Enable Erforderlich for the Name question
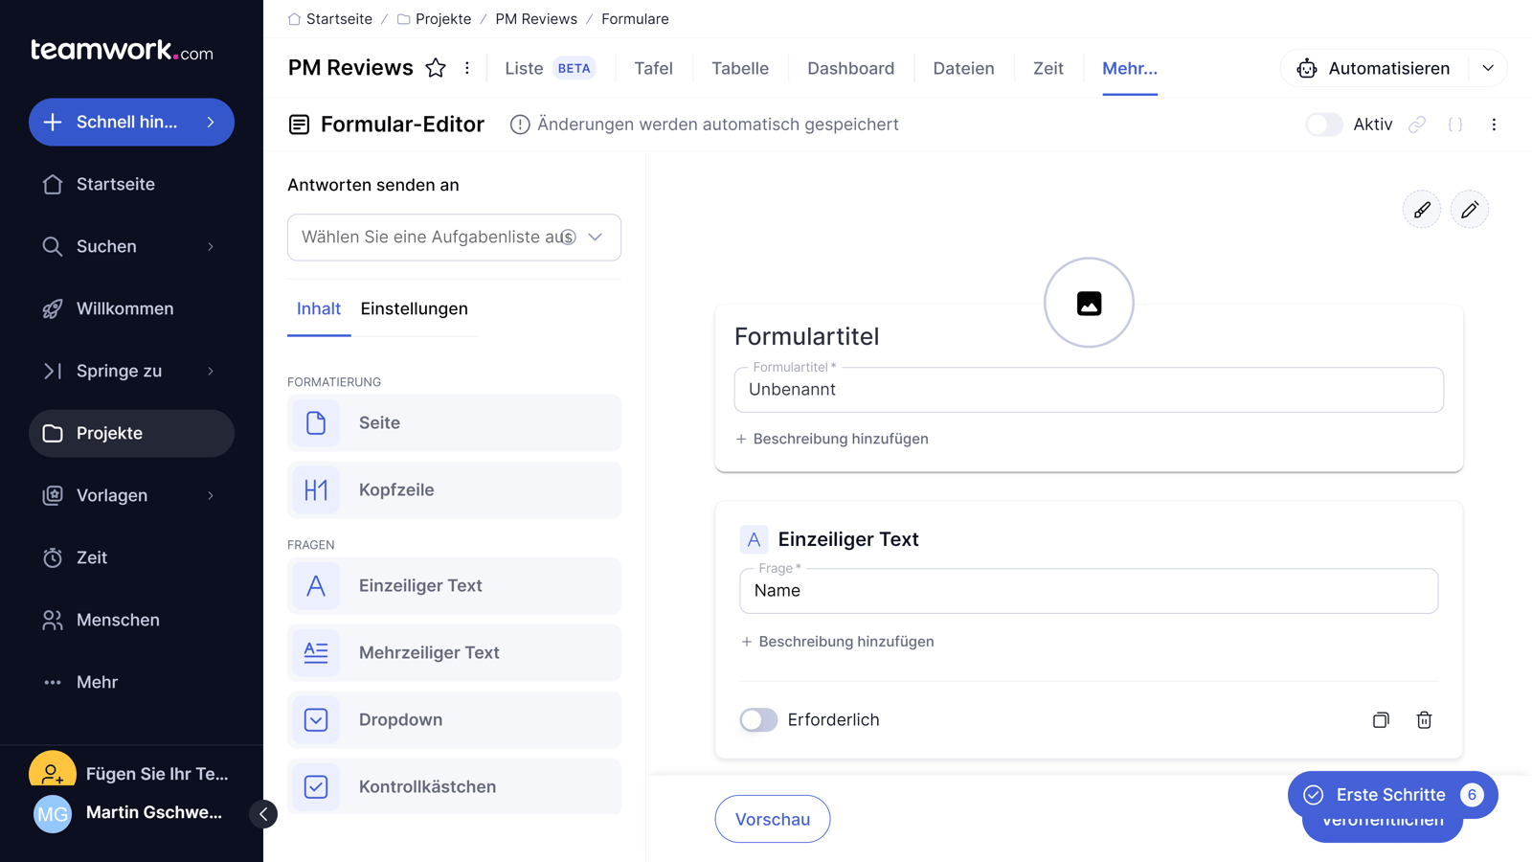Image resolution: width=1532 pixels, height=862 pixels. click(x=758, y=719)
